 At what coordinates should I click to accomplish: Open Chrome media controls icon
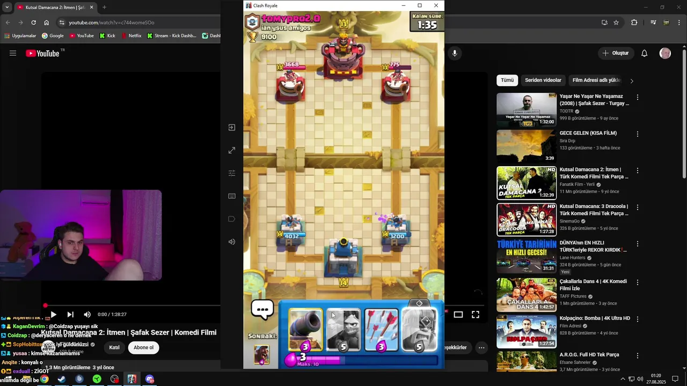[653, 23]
